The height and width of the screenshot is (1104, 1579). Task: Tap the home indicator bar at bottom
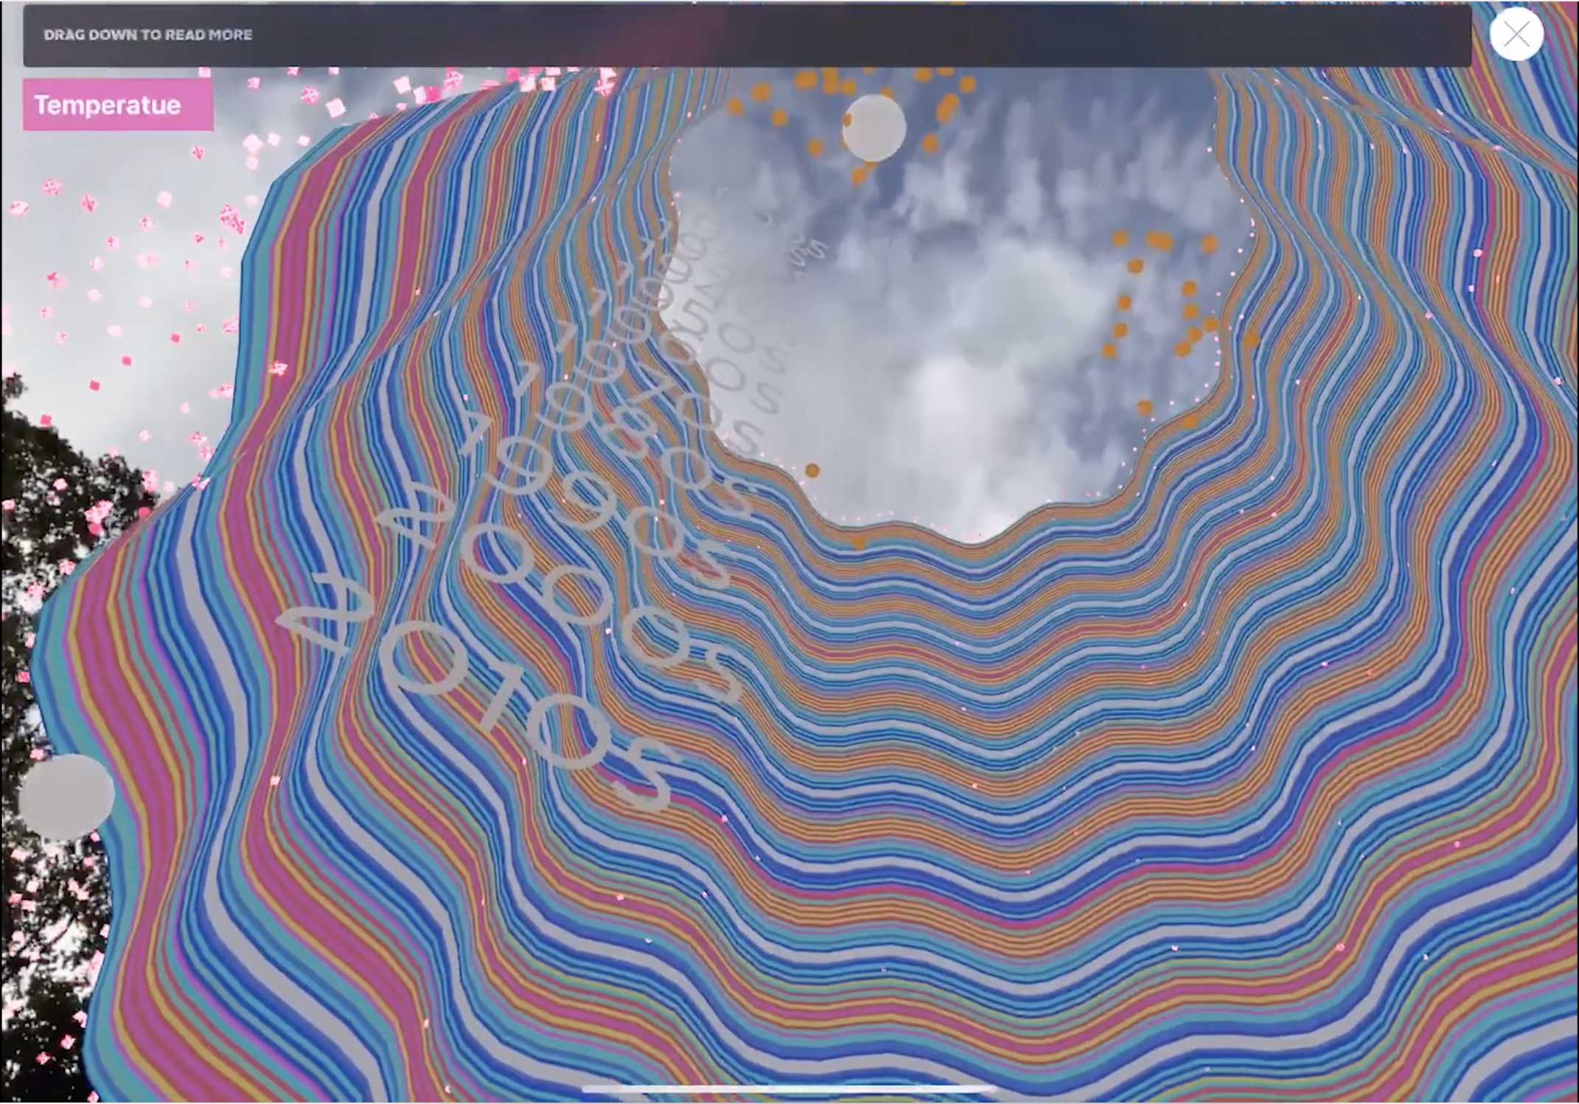(789, 1089)
